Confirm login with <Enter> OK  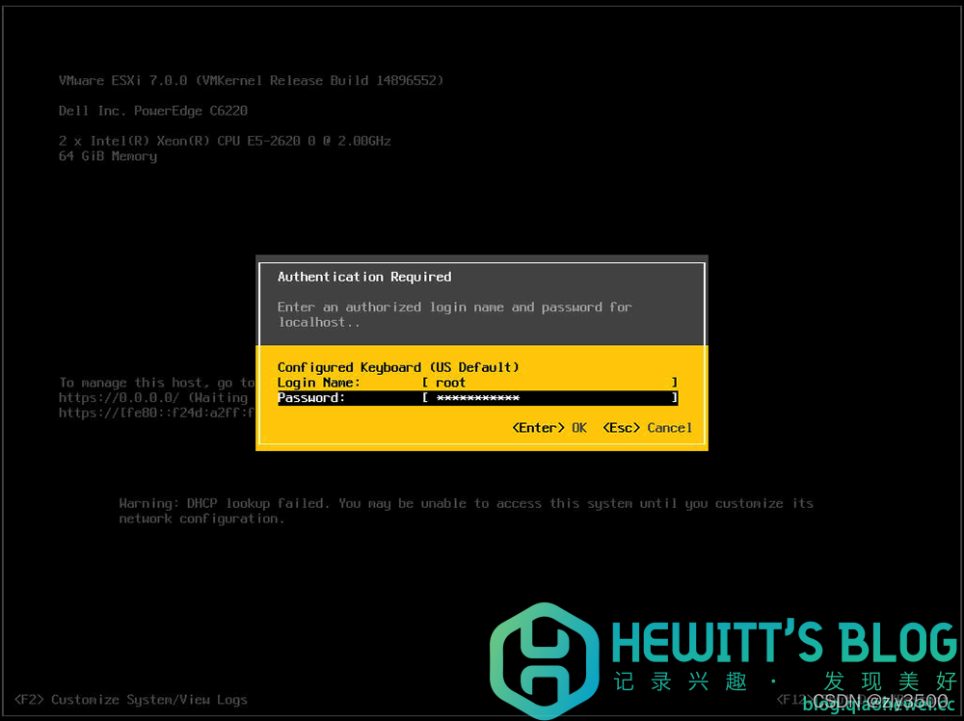click(549, 428)
